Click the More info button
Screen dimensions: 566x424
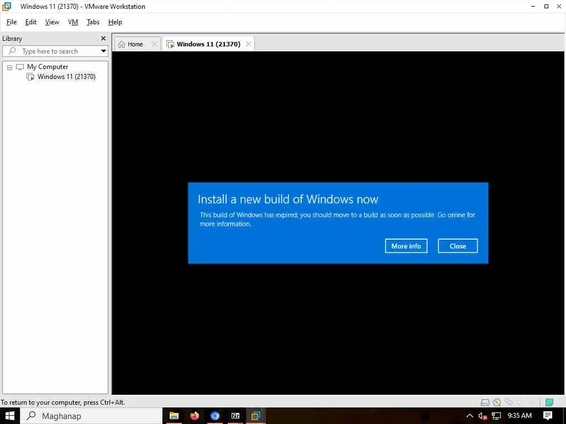click(406, 246)
